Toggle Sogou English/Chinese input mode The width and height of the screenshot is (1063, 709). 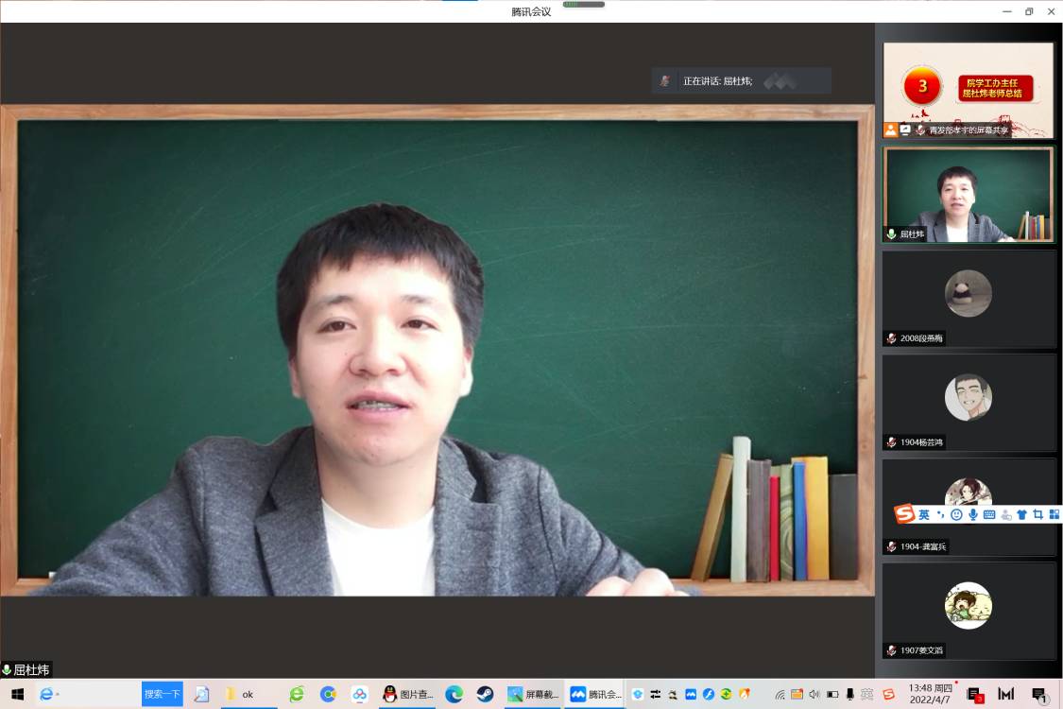click(x=924, y=514)
